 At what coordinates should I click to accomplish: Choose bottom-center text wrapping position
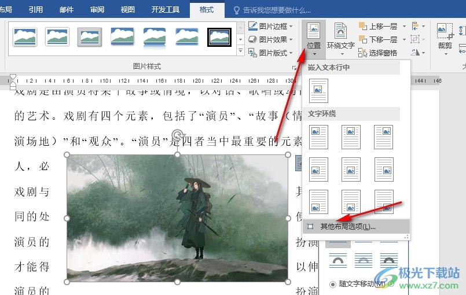pyautogui.click(x=351, y=202)
